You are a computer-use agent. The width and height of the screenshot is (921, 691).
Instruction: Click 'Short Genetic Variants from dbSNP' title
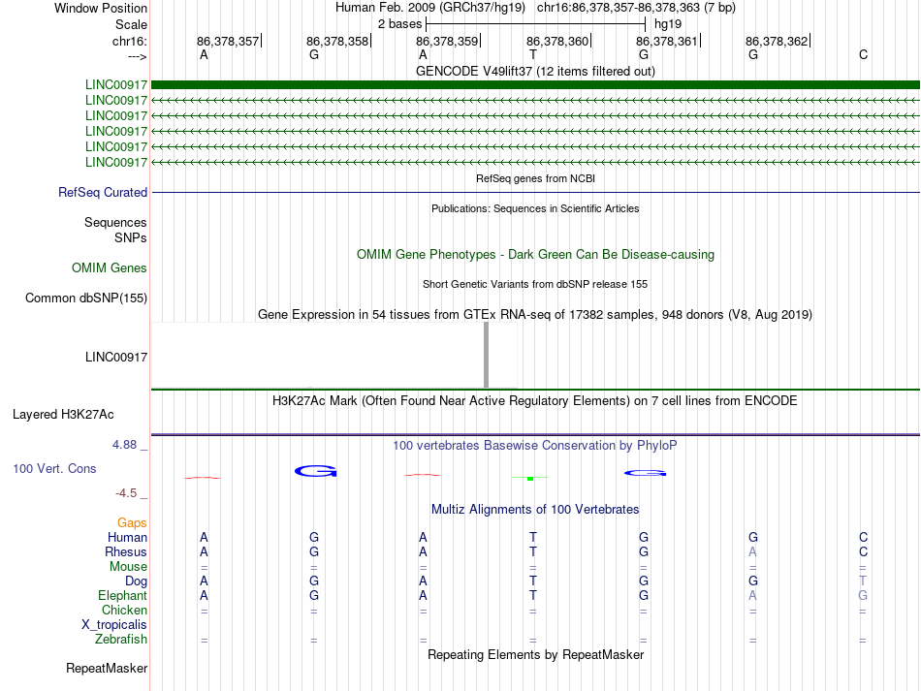coord(535,284)
